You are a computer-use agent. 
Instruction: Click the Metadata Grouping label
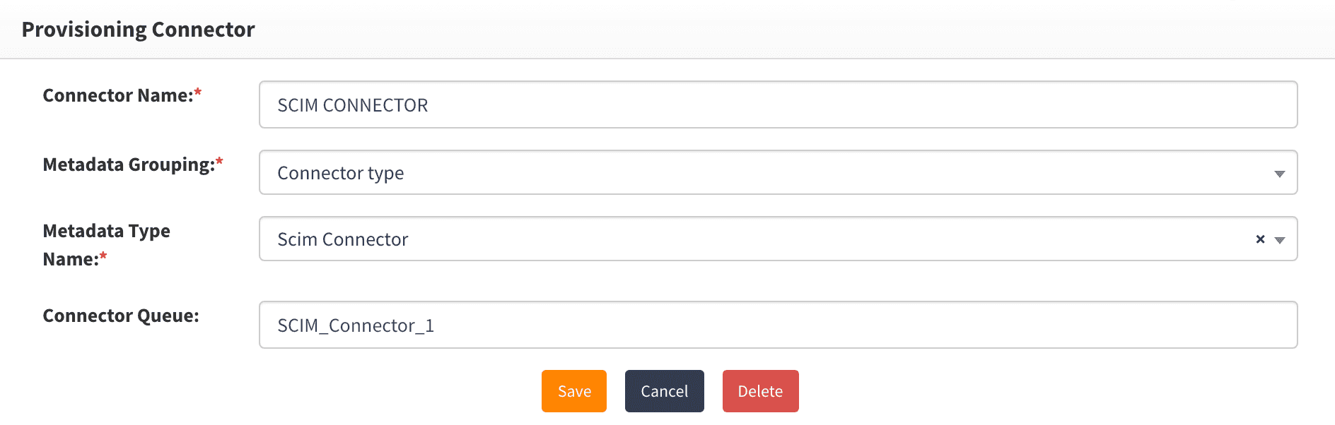point(128,164)
